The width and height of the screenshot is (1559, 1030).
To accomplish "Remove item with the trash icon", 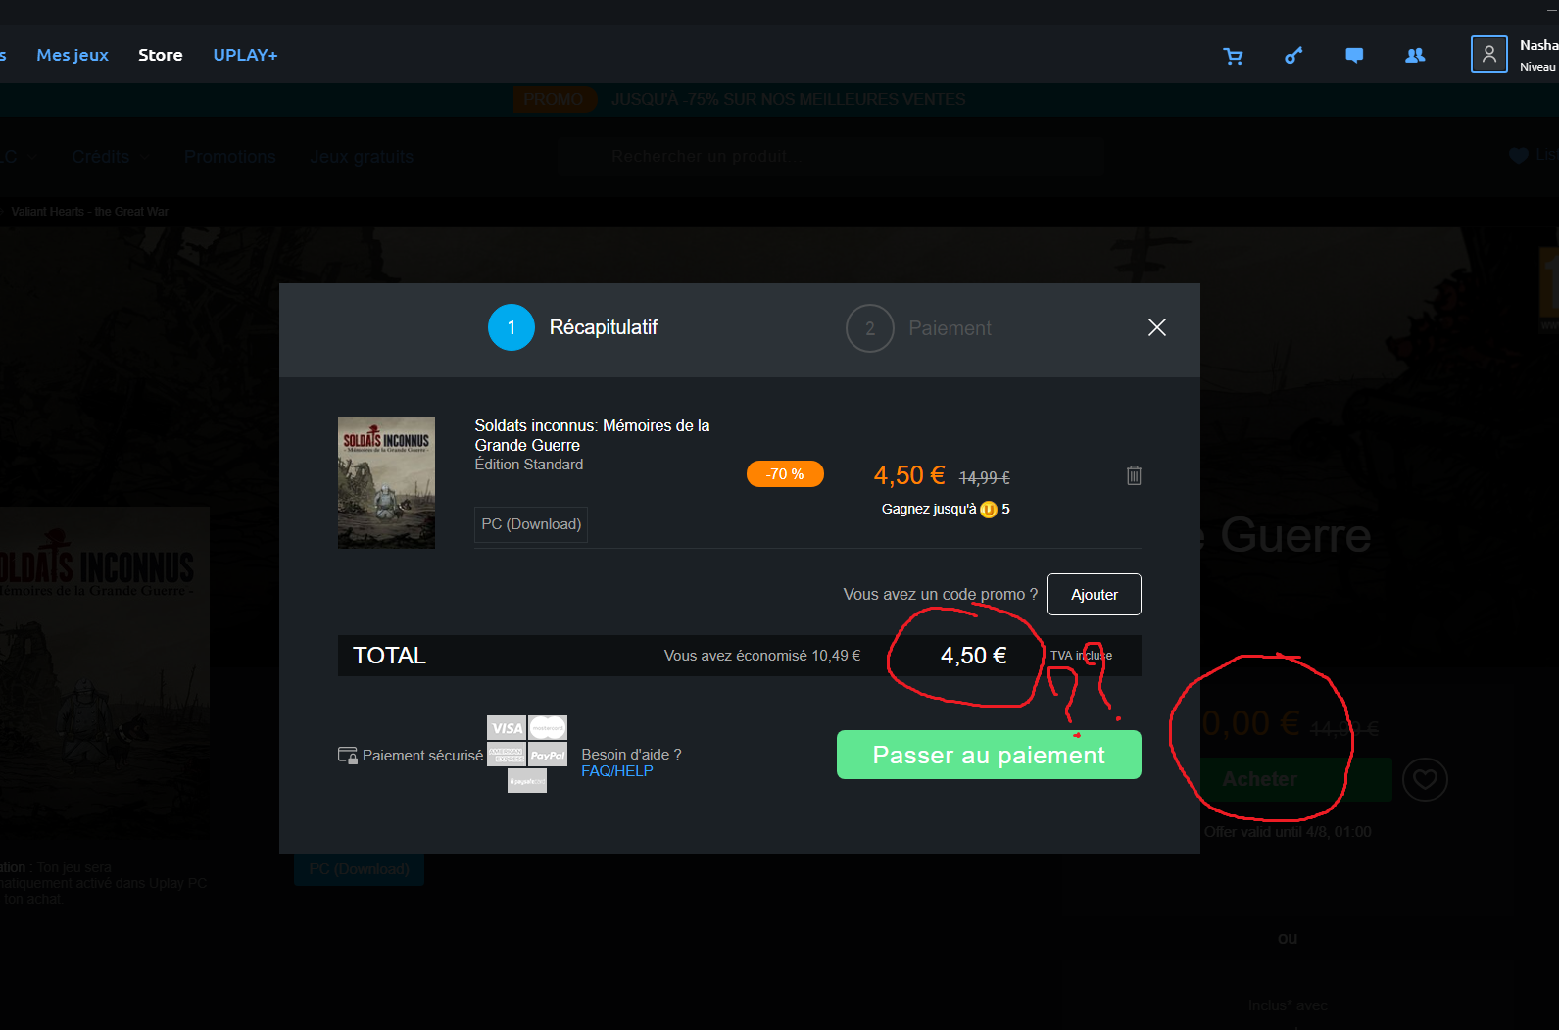I will pyautogui.click(x=1134, y=475).
